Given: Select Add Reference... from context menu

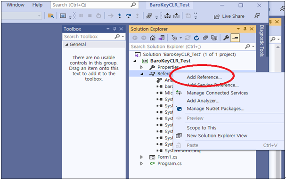Looking at the screenshot, I should 204,77.
